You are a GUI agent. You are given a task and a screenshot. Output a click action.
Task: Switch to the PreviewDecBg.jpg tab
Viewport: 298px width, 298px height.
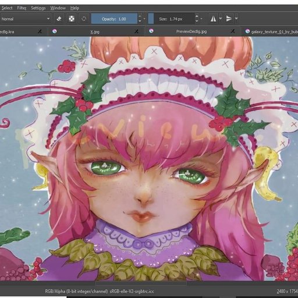(191, 31)
